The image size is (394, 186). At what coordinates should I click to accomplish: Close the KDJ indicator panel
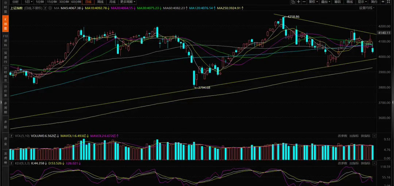click(x=374, y=163)
